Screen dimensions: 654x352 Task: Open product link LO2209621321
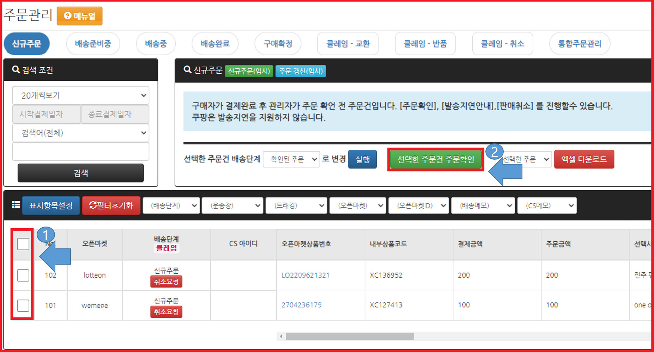(305, 275)
